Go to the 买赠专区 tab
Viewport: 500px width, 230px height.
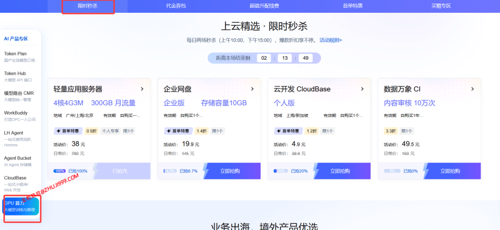click(441, 6)
